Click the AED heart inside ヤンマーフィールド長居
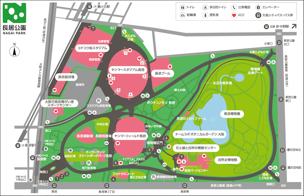Viewport: 304px width, 196px height. pos(117,143)
